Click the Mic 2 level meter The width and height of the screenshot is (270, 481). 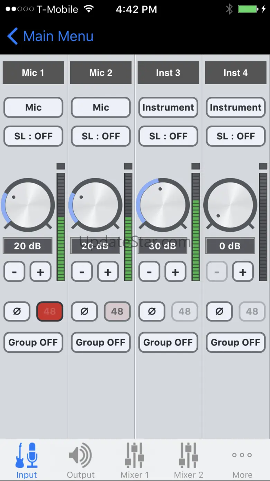click(128, 227)
